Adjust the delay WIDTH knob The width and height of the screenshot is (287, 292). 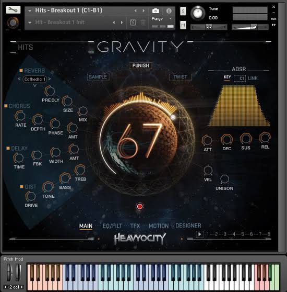pyautogui.click(x=55, y=152)
